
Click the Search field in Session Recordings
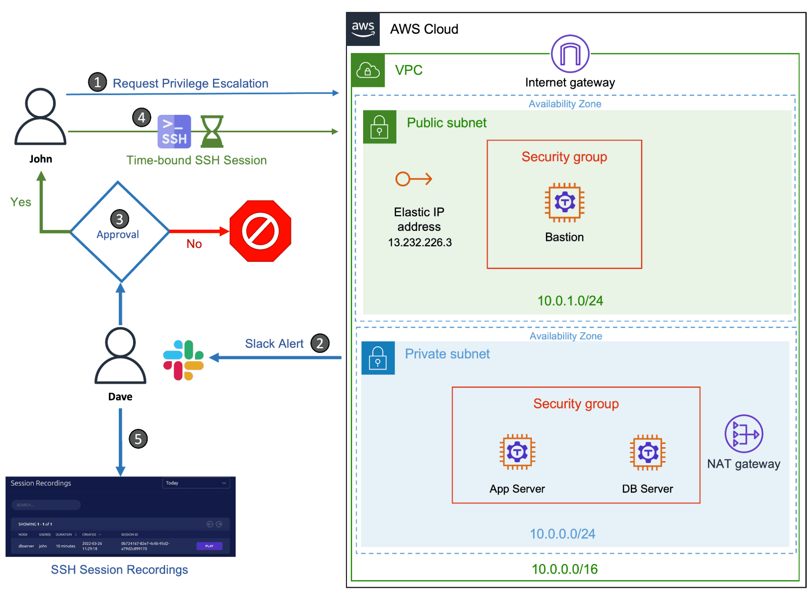[x=46, y=505]
